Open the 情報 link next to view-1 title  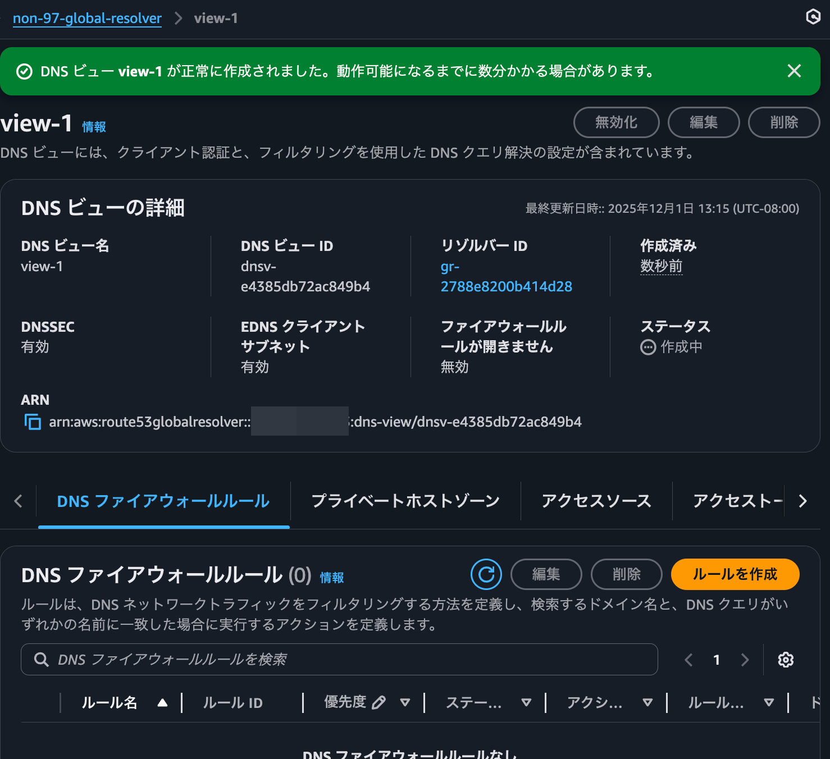coord(94,127)
